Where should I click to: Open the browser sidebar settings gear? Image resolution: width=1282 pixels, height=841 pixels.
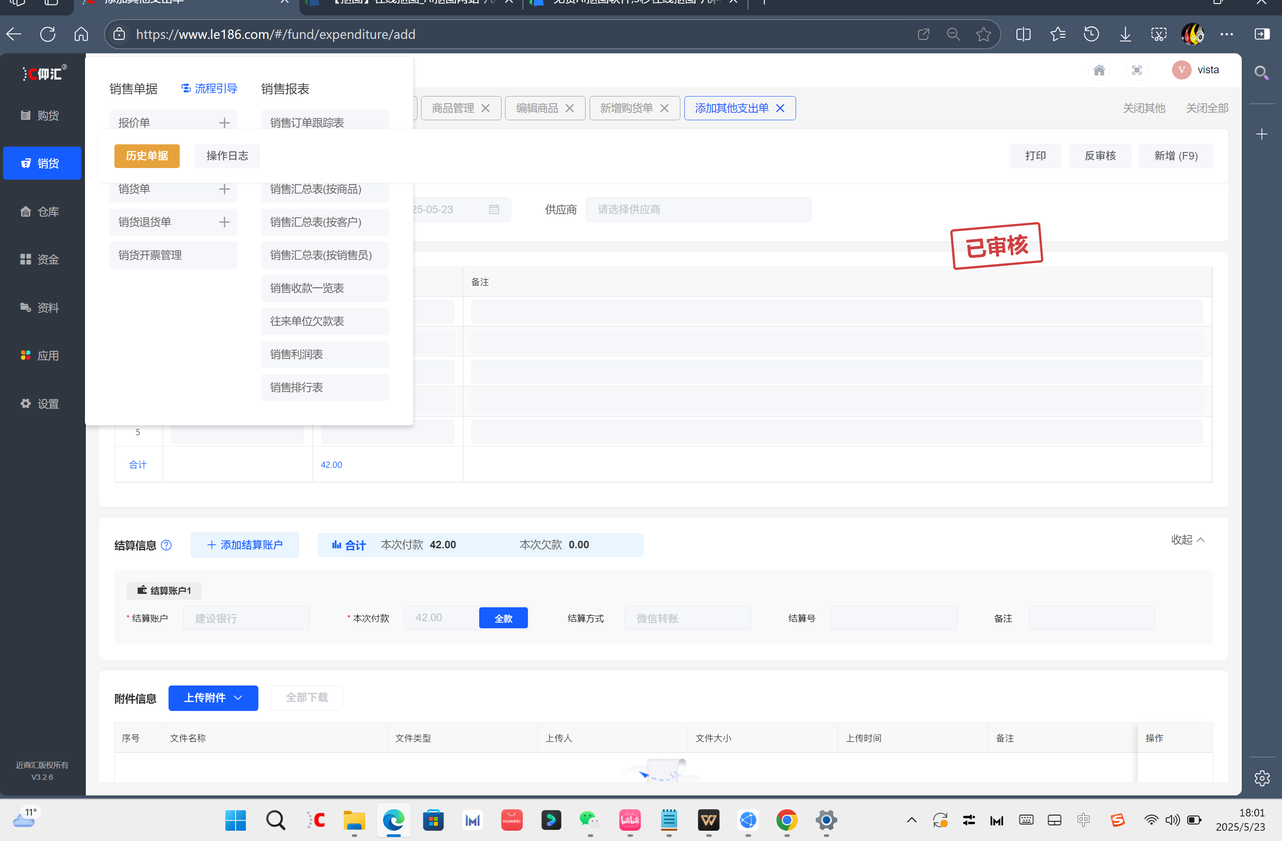pyautogui.click(x=1261, y=778)
